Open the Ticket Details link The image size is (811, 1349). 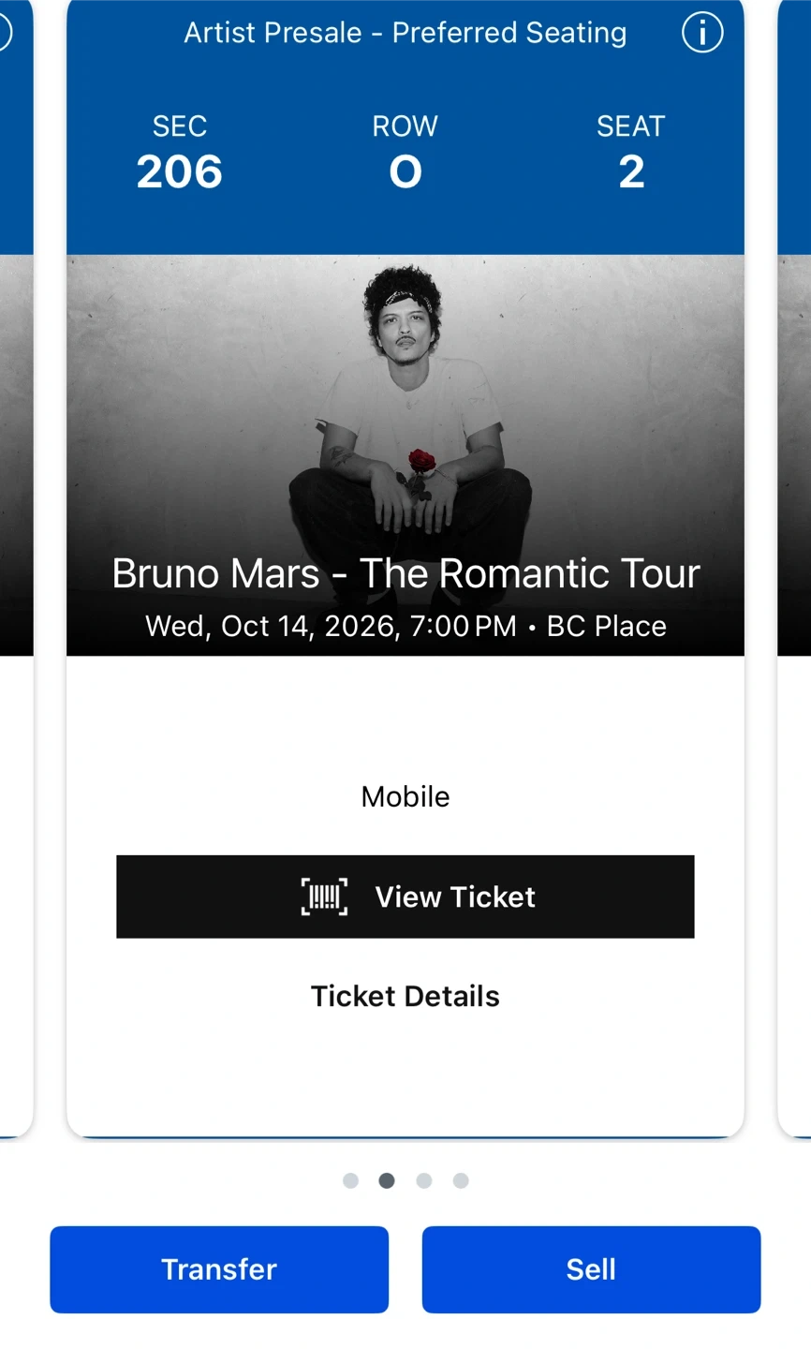coord(405,996)
